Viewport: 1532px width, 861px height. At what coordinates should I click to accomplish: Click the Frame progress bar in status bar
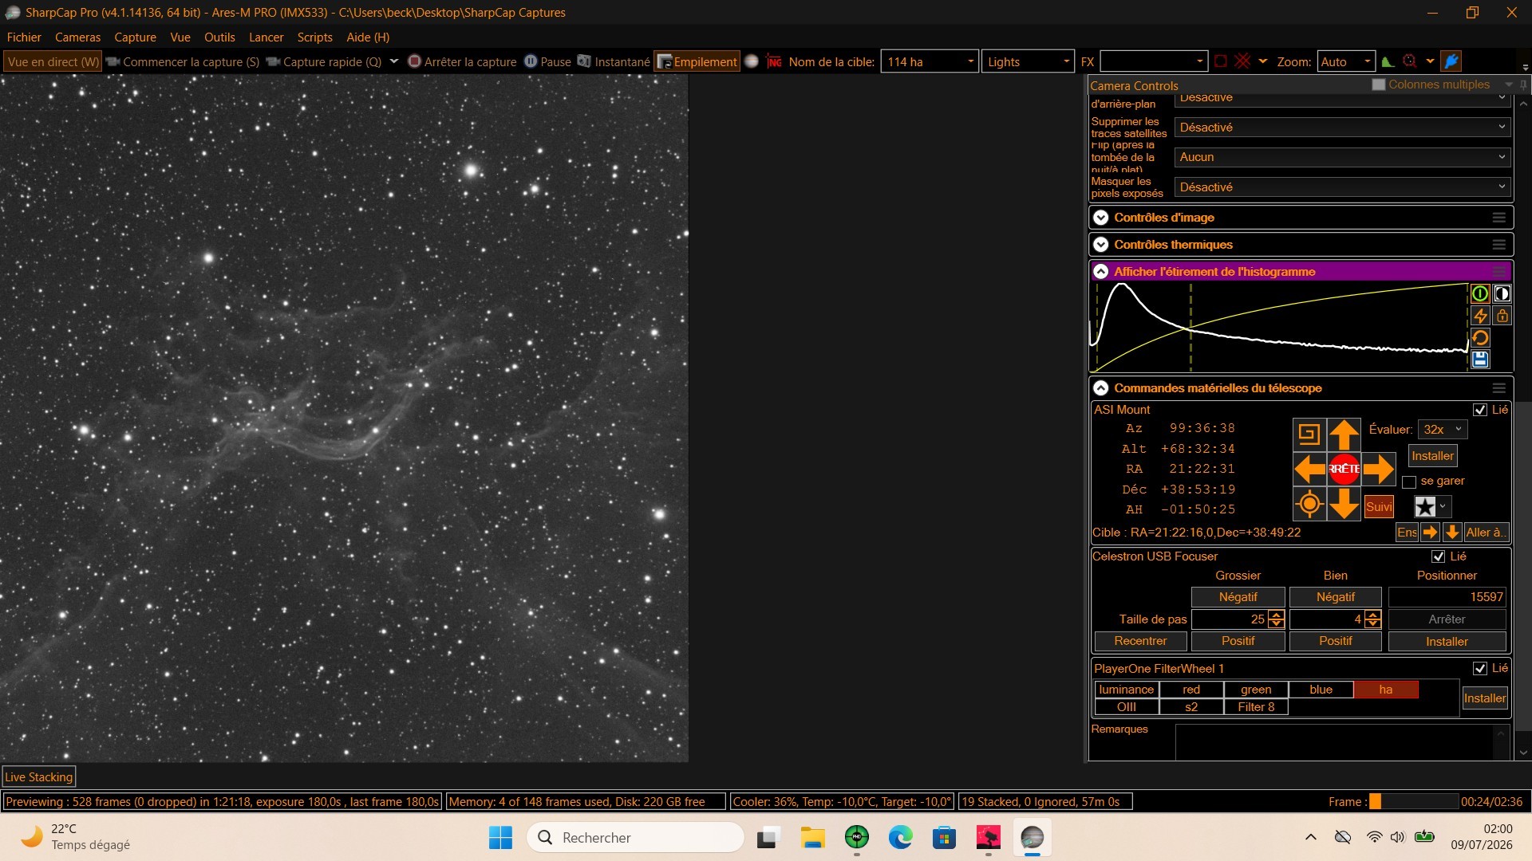(1413, 801)
